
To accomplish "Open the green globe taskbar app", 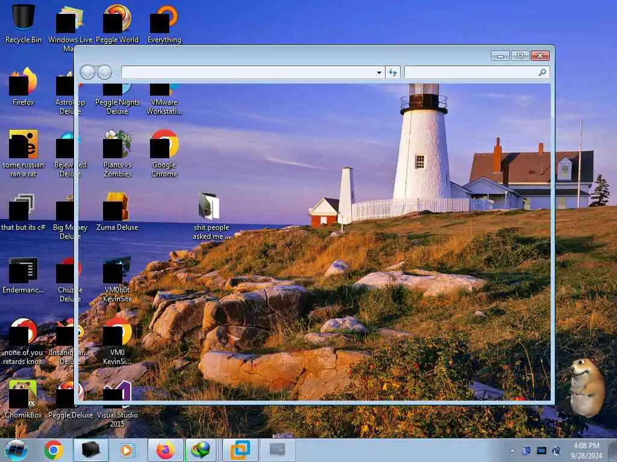I will (x=201, y=450).
